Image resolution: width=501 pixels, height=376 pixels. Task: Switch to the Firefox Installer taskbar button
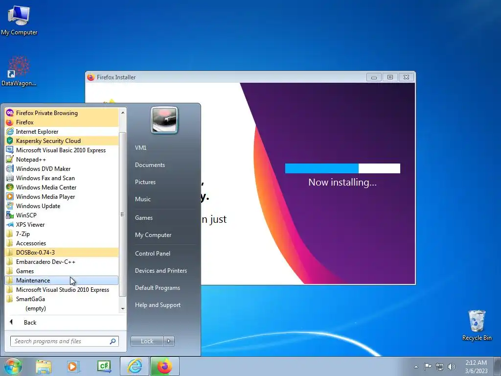pyautogui.click(x=164, y=366)
